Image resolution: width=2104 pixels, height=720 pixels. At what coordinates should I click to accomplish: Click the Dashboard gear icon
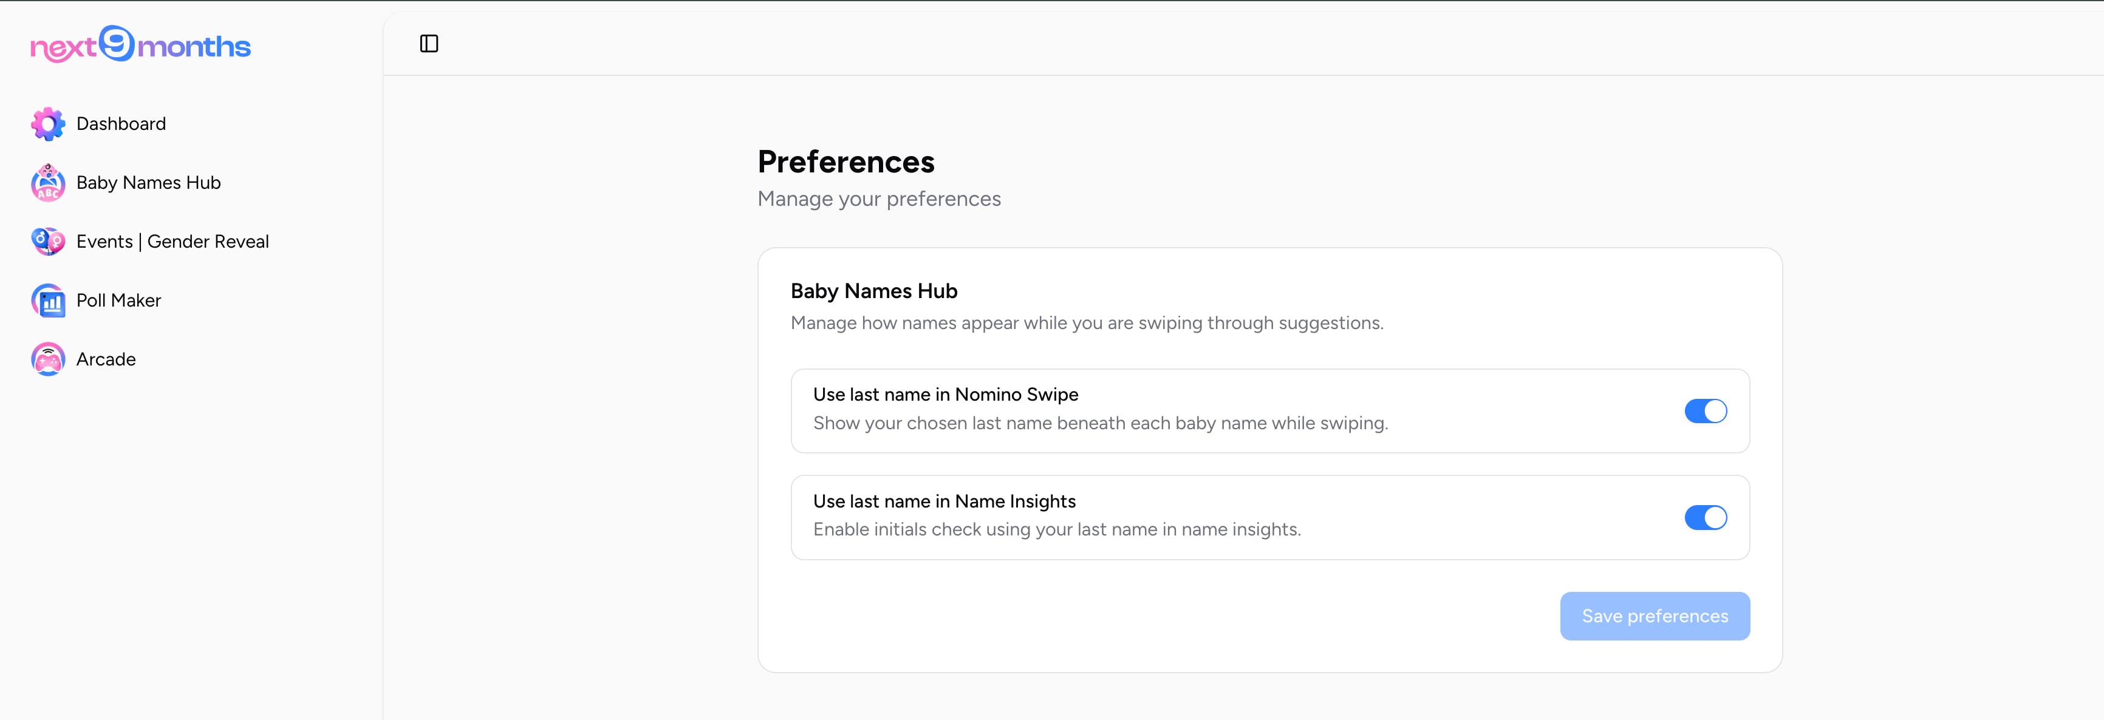click(48, 124)
